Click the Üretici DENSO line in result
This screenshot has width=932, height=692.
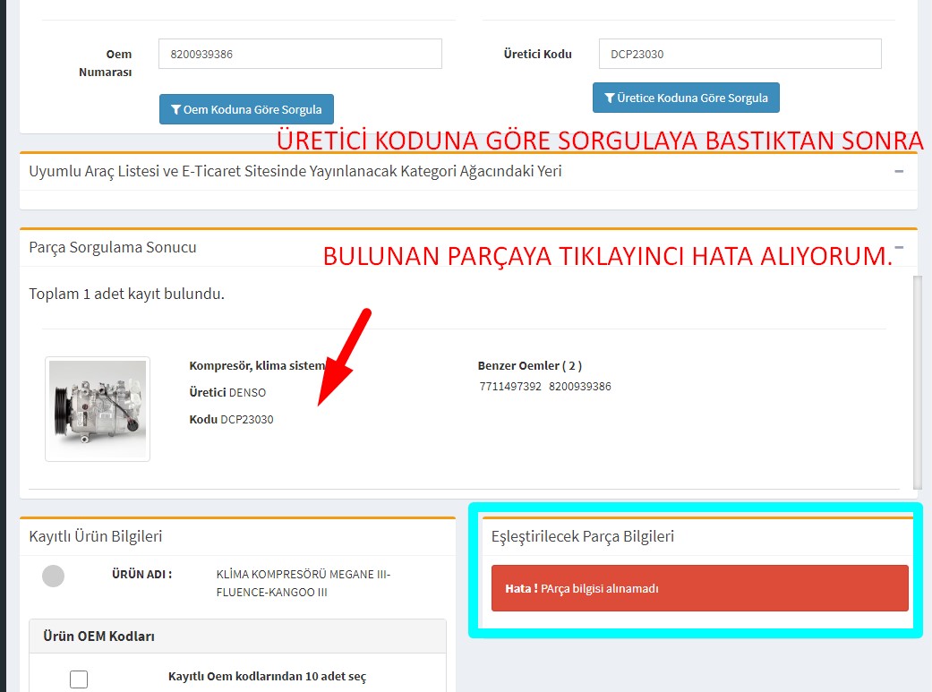click(x=227, y=392)
